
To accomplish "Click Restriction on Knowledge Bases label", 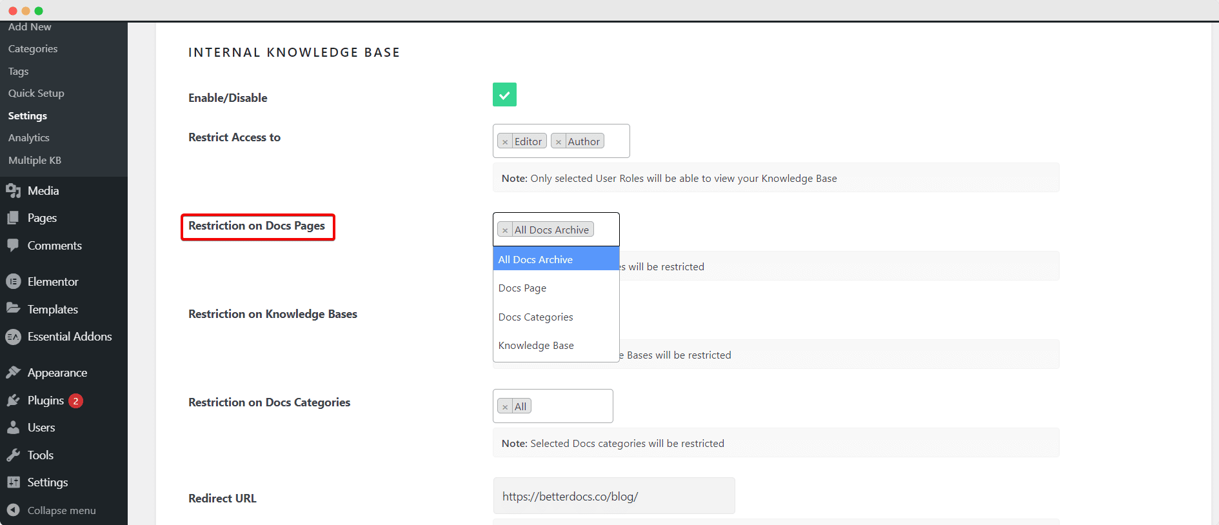I will [x=273, y=314].
